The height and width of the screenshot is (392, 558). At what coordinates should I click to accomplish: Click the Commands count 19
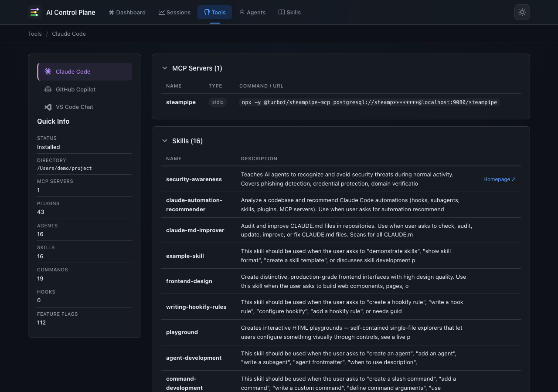click(41, 279)
